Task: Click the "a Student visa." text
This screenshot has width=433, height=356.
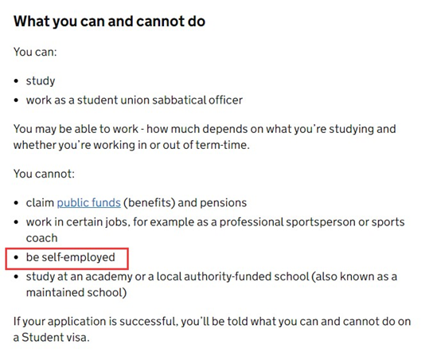Action: [x=52, y=338]
